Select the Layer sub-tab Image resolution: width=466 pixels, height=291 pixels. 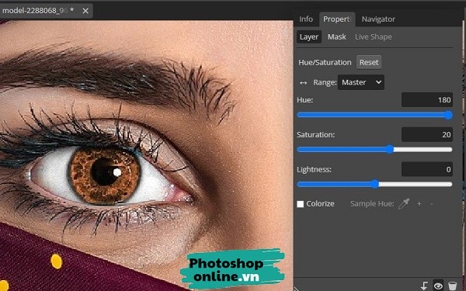point(309,36)
